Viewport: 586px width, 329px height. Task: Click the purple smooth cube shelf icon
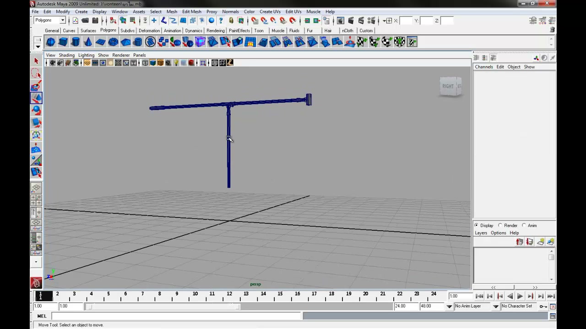click(x=200, y=42)
